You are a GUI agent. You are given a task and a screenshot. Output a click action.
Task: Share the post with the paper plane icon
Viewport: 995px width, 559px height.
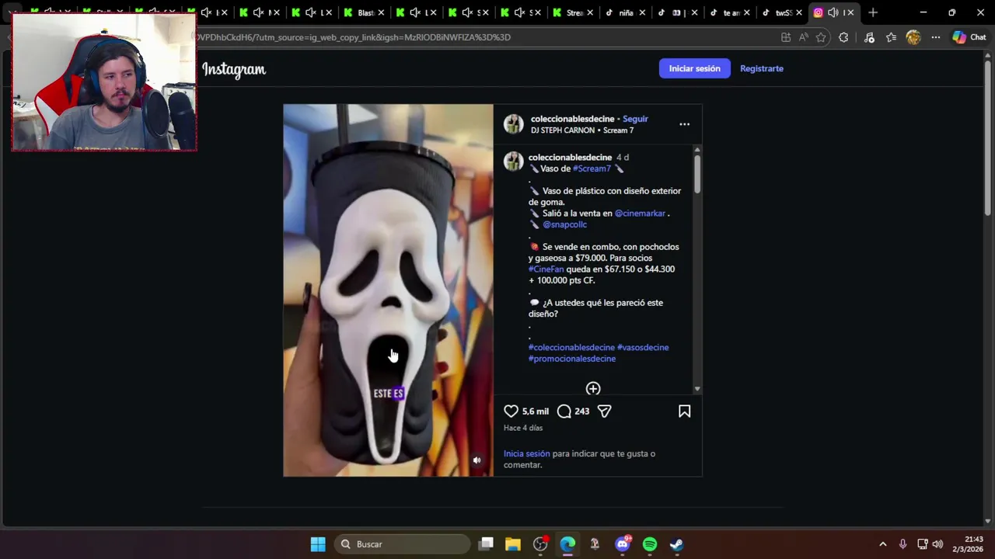pos(604,411)
